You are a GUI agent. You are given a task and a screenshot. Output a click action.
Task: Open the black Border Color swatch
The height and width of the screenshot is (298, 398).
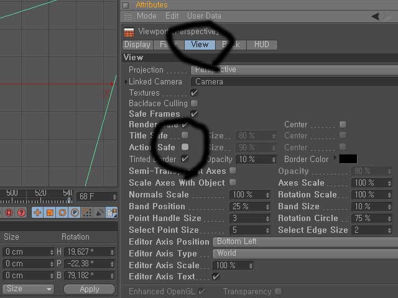coord(348,159)
